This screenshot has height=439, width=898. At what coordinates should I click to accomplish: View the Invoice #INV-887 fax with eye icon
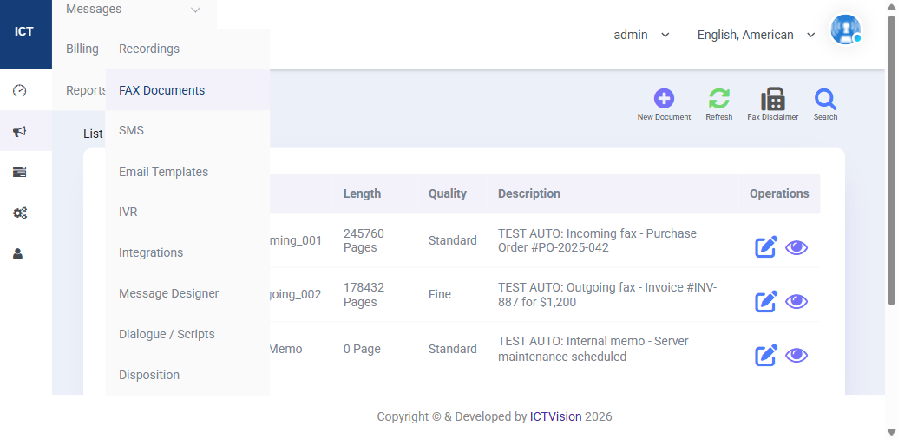click(x=796, y=301)
